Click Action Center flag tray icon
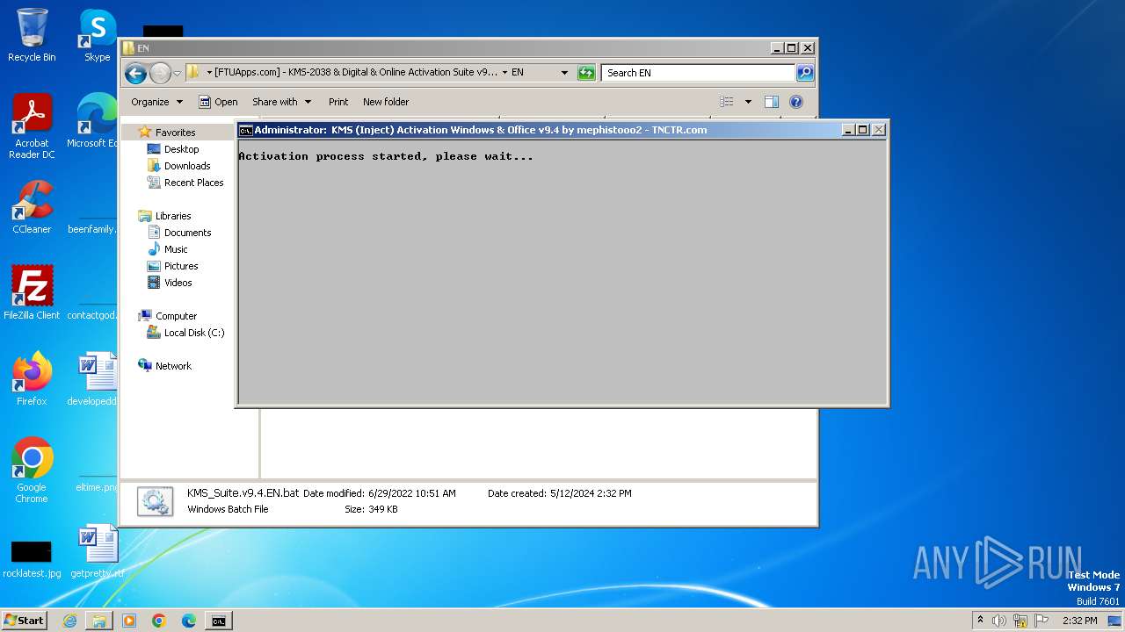 click(x=1041, y=621)
